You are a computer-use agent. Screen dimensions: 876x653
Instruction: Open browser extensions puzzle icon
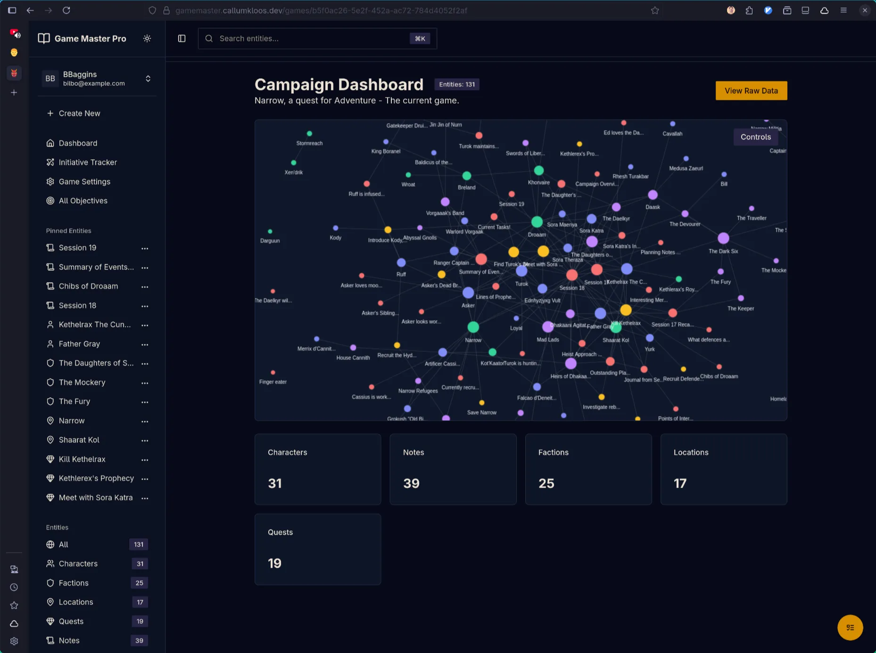[749, 10]
